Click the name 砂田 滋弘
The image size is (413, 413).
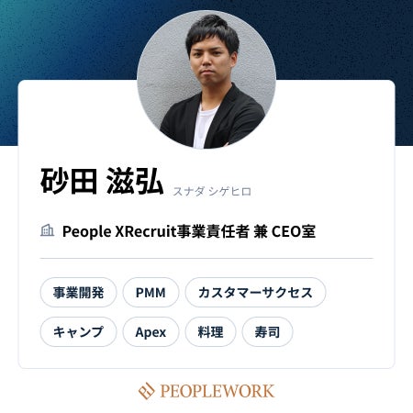pyautogui.click(x=102, y=181)
